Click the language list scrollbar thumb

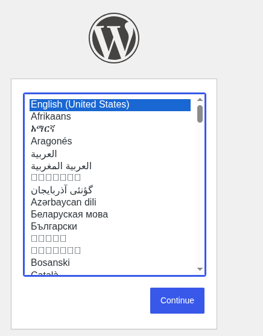[200, 114]
